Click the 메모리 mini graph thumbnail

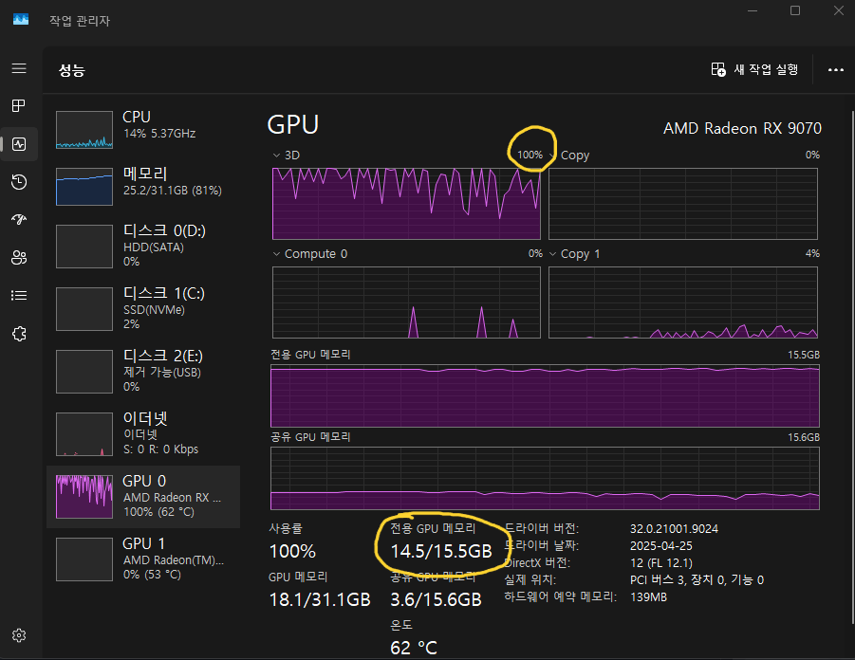pos(84,187)
